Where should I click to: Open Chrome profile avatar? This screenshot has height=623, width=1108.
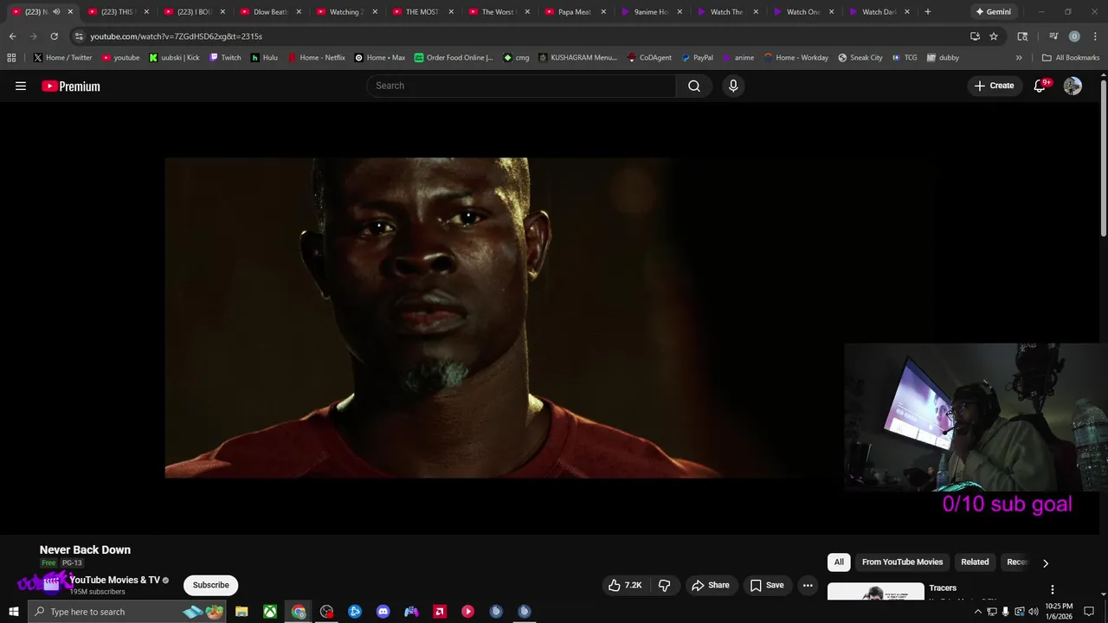(1074, 36)
